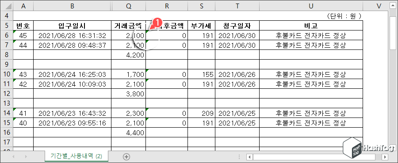
Task: Select row 14 header
Action: (7, 113)
